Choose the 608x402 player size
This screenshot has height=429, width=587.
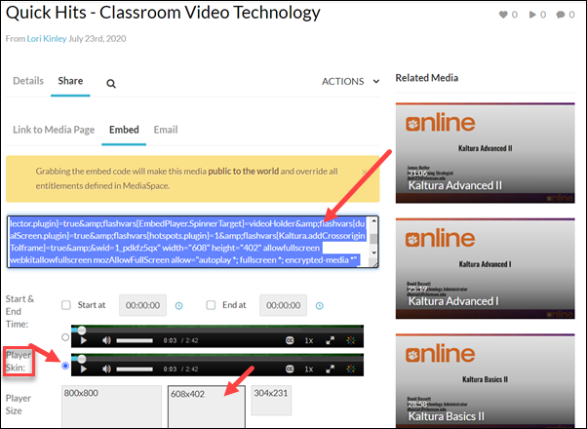[207, 408]
